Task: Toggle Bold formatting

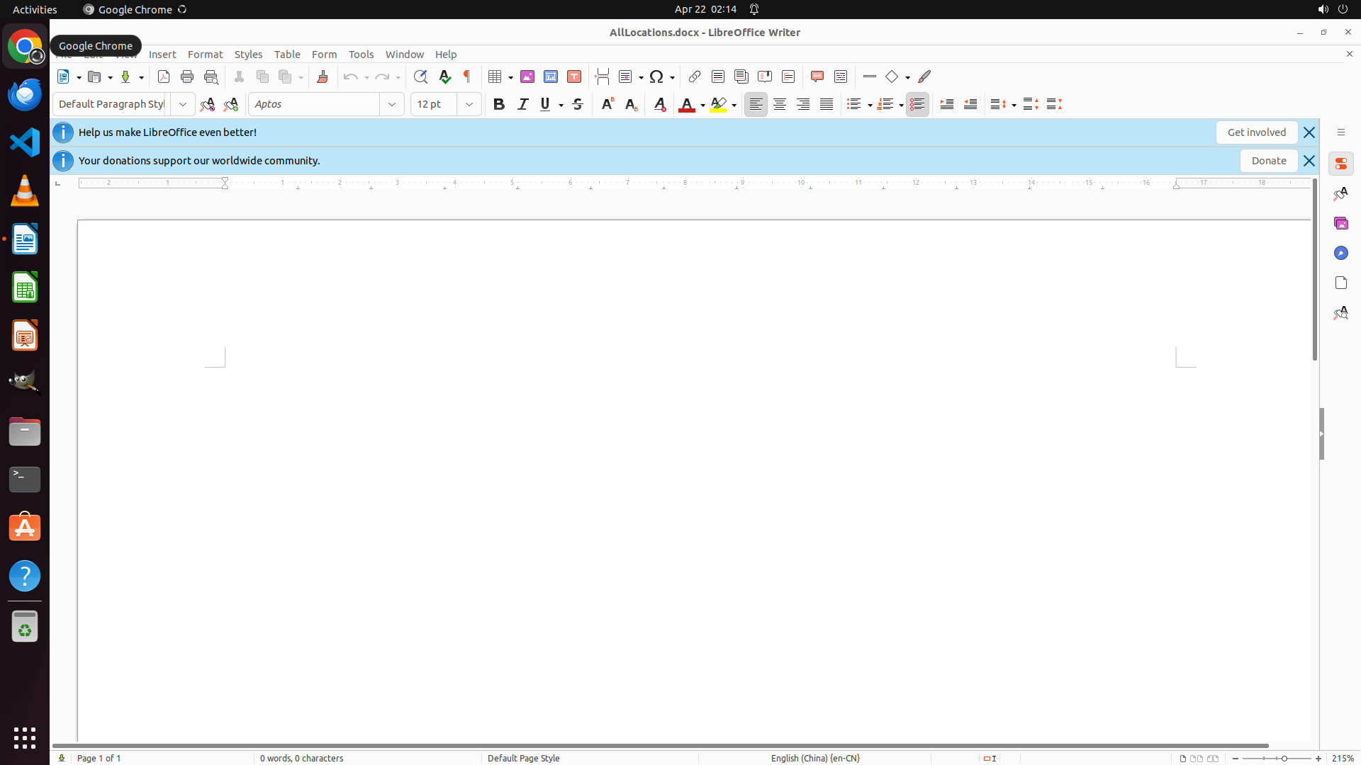Action: tap(499, 104)
